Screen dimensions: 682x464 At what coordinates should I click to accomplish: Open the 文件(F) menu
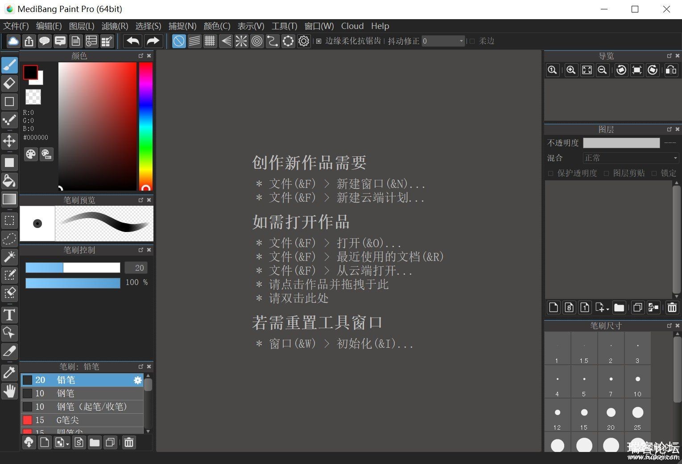click(x=16, y=26)
